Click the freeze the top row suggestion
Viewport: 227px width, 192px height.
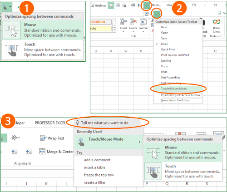[x=99, y=175]
